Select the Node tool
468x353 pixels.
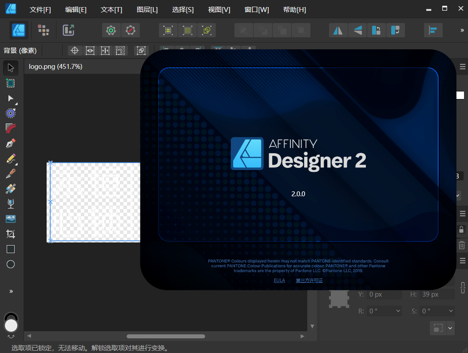[x=11, y=99]
